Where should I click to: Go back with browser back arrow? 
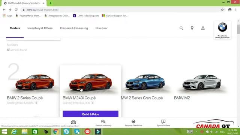pos(4,10)
